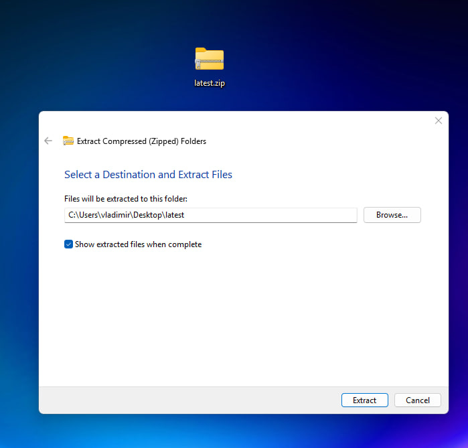The height and width of the screenshot is (448, 468).
Task: Click the 'Select a Destination and Extract Files' heading
Action: 148,175
